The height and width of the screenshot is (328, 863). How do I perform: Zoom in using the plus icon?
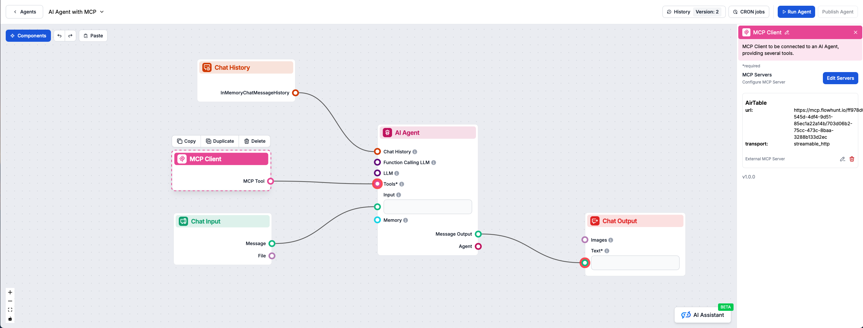point(10,292)
